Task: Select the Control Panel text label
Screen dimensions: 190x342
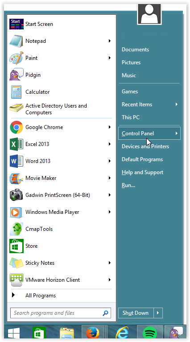Action: click(x=138, y=133)
